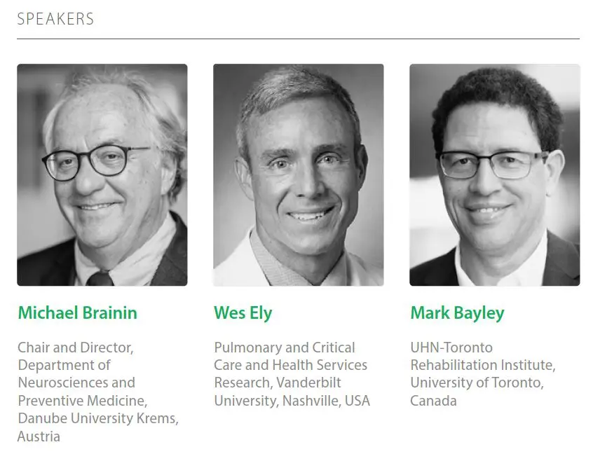
Task: Click the "Care and Health Services" text line
Action: coord(291,365)
